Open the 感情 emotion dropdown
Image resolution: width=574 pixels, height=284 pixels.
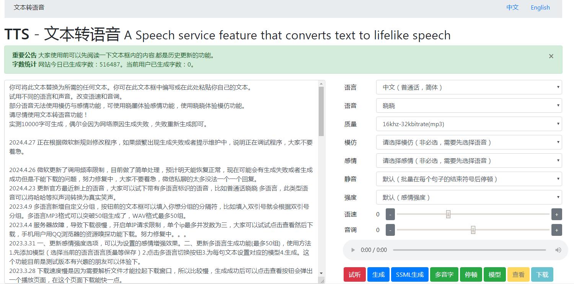tap(468, 161)
